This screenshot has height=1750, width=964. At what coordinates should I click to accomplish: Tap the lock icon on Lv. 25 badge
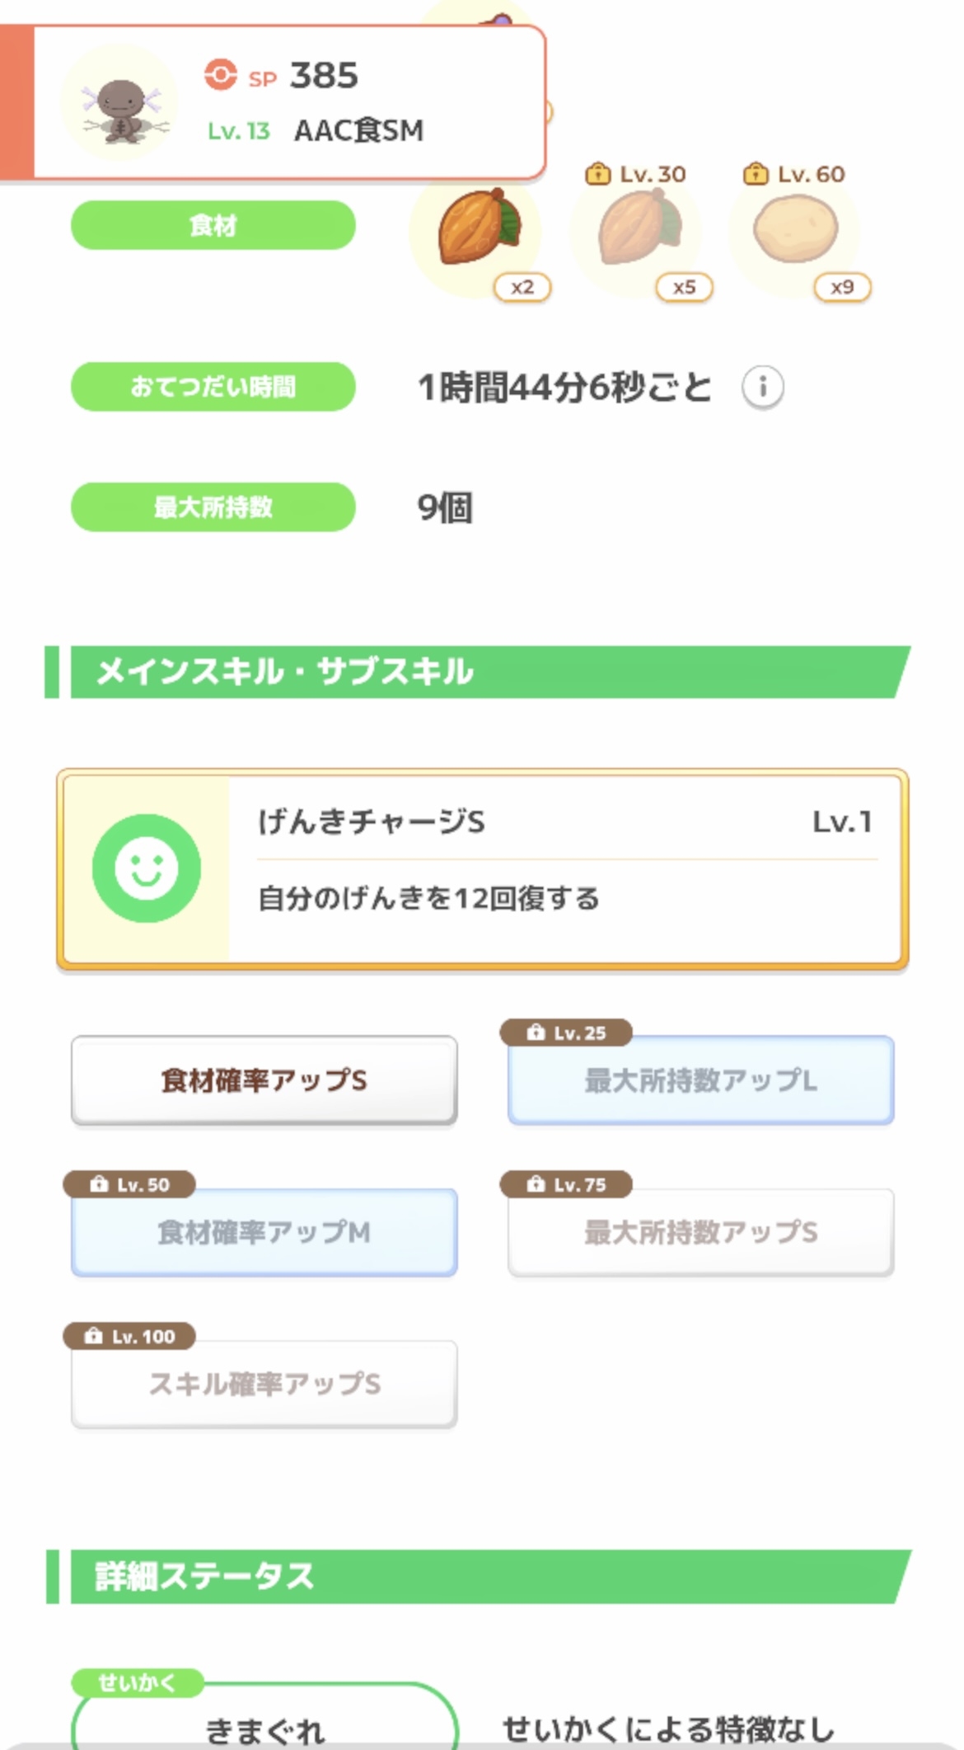coord(535,1033)
